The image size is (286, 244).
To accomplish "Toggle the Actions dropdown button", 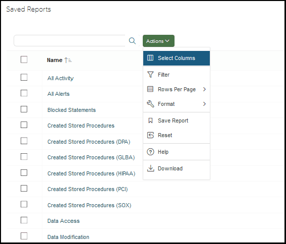I will point(158,41).
